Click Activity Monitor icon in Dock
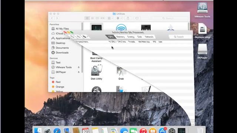Image resolution: width=237 pixels, height=133 pixels. point(181,130)
